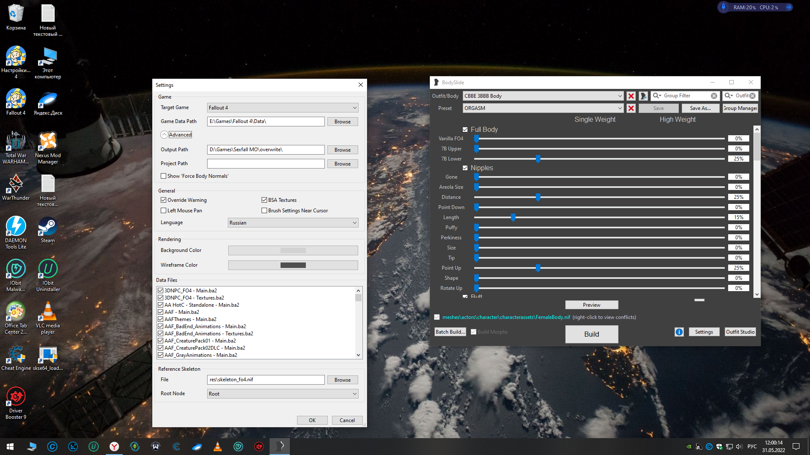Screen dimensions: 810x455
Task: Click the Yandex Browser taskbar icon
Action: [114, 447]
